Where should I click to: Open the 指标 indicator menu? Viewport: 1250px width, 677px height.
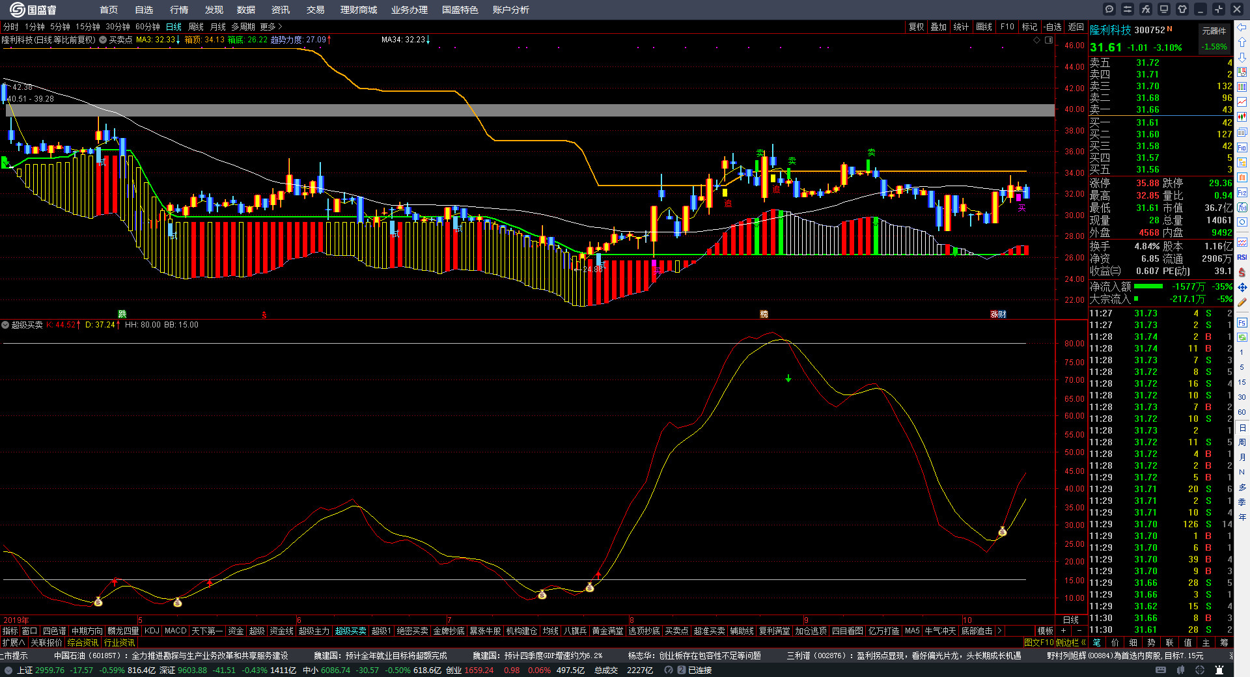10,631
